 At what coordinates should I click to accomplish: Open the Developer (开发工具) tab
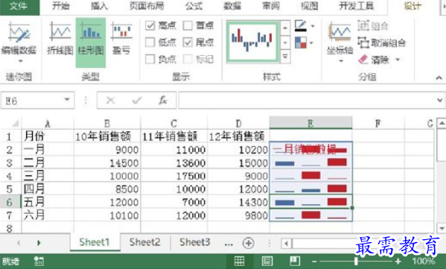(x=356, y=6)
